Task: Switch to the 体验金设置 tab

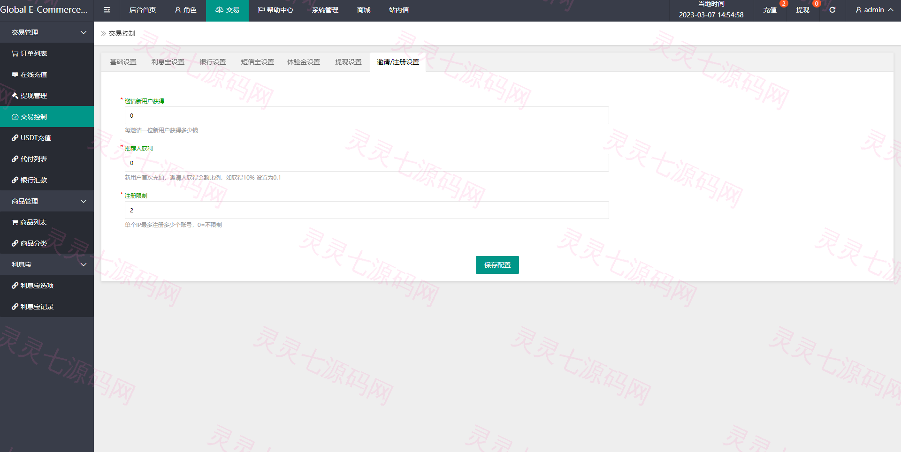Action: [x=304, y=62]
